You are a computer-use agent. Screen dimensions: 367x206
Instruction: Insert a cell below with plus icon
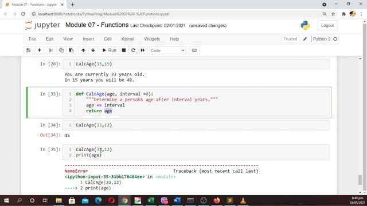pos(40,50)
